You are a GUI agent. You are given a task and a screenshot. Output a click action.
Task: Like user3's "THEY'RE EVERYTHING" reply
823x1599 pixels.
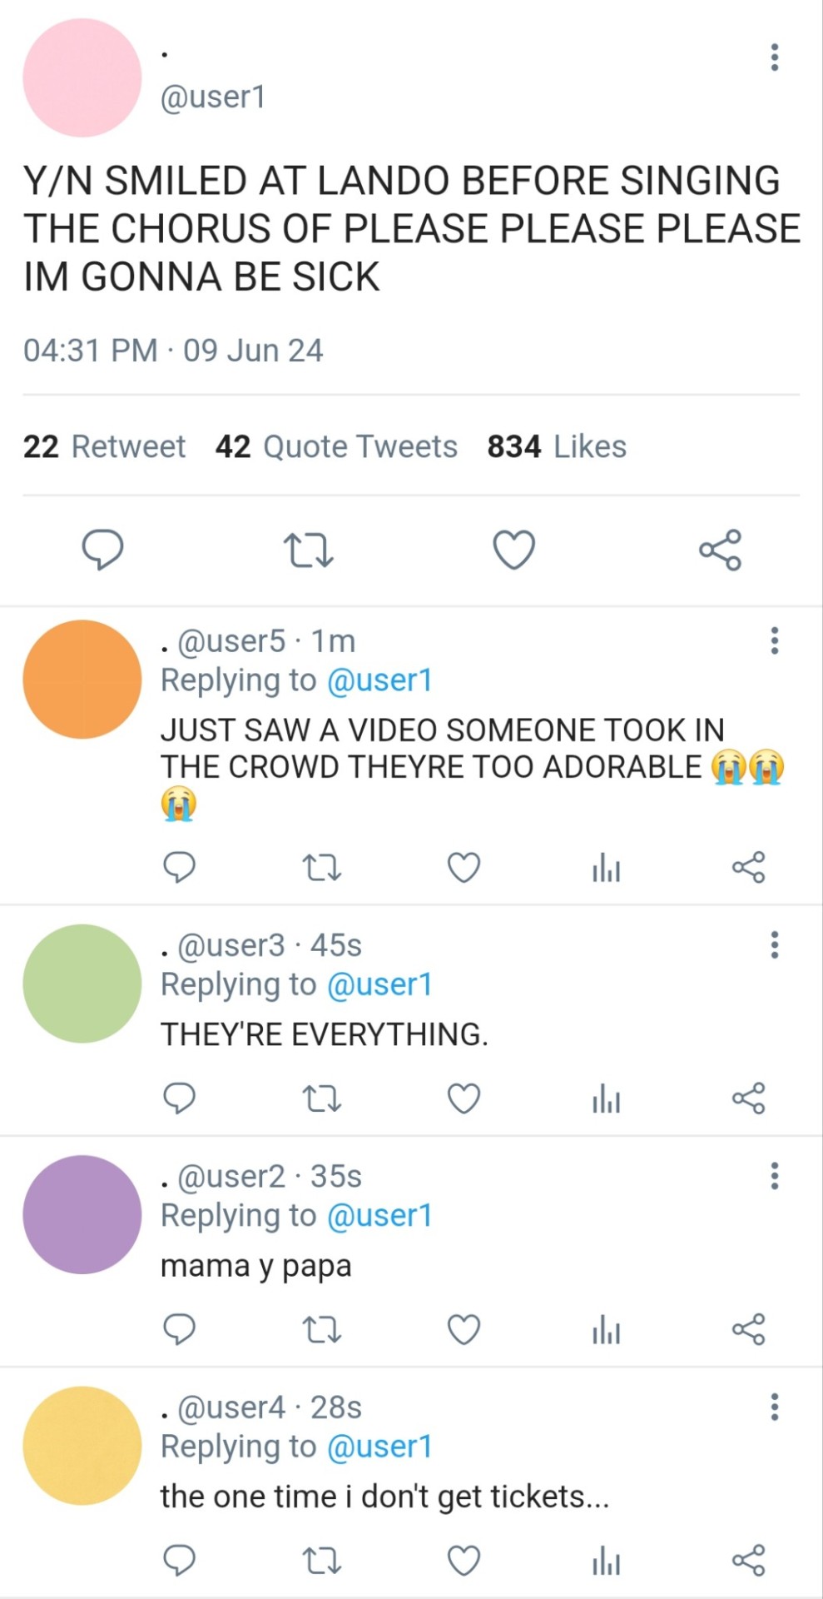[464, 1098]
